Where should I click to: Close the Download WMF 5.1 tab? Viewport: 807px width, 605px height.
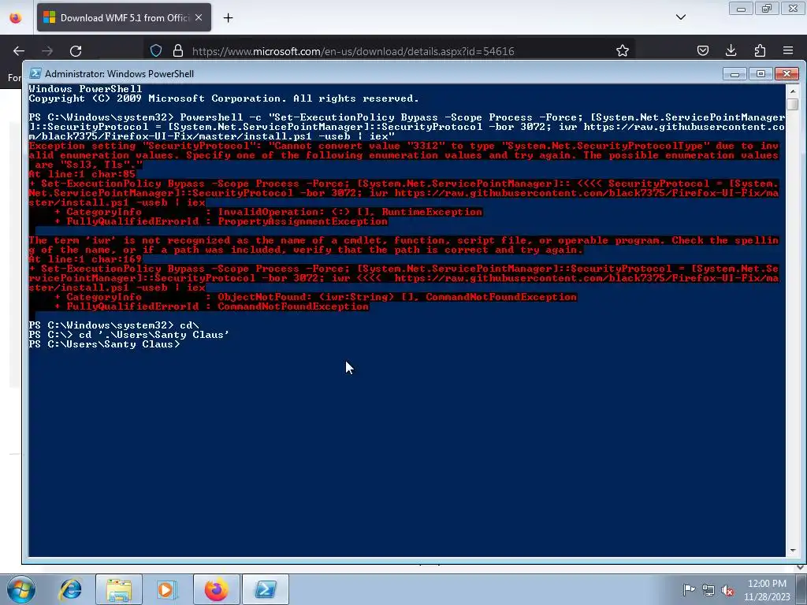[199, 17]
